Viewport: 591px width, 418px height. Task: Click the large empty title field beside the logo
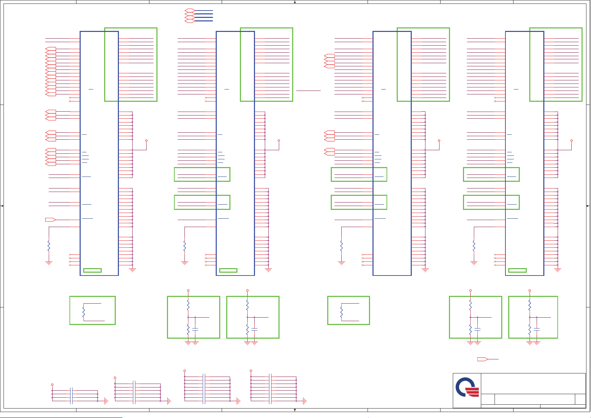click(533, 383)
